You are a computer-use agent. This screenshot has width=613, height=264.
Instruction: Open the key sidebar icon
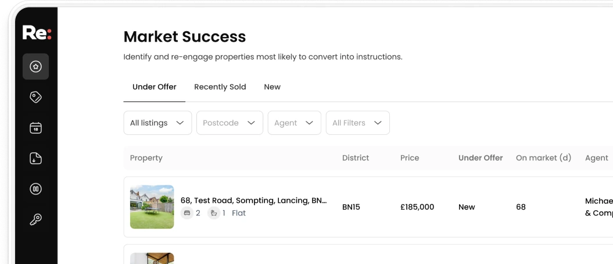pos(35,219)
